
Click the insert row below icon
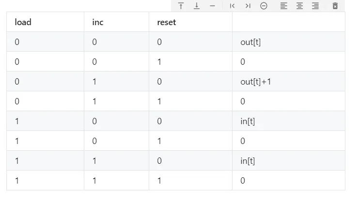point(197,6)
